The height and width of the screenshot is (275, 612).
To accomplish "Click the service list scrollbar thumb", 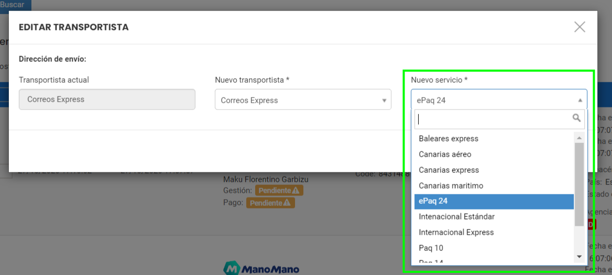I will 579,184.
